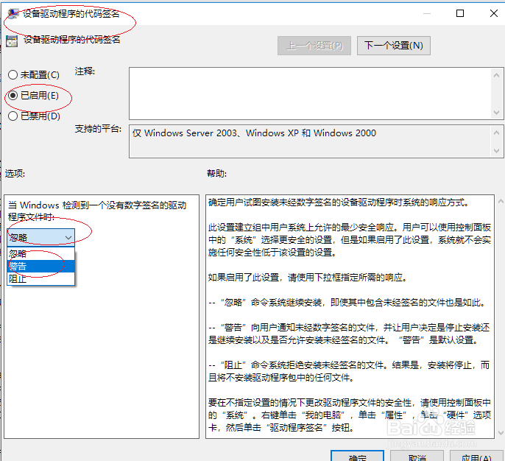Open the driver signing action dropdown
The height and width of the screenshot is (461, 505).
pyautogui.click(x=41, y=237)
